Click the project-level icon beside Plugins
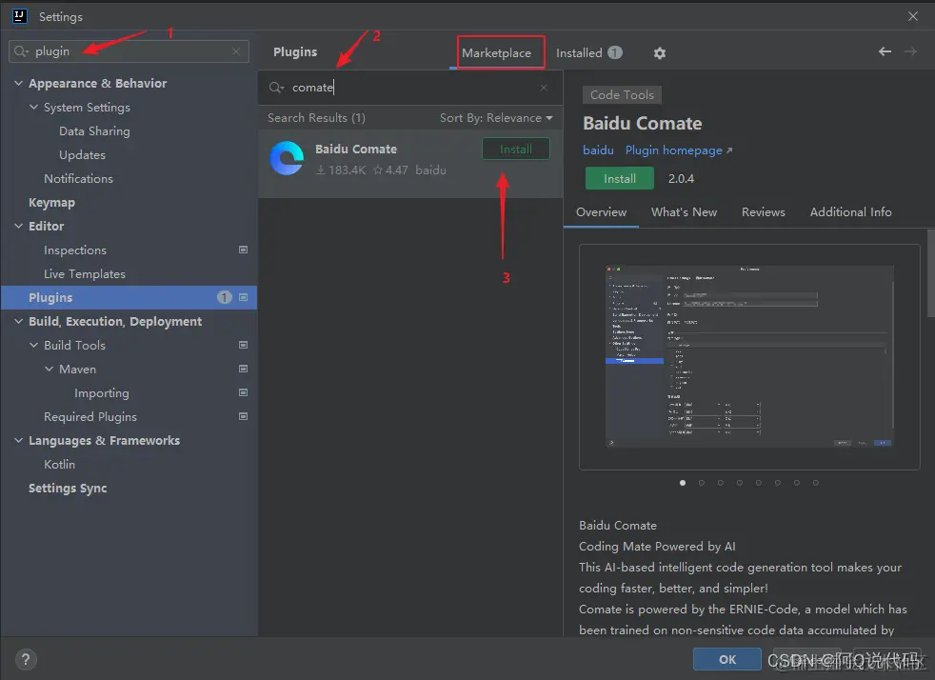 point(244,297)
